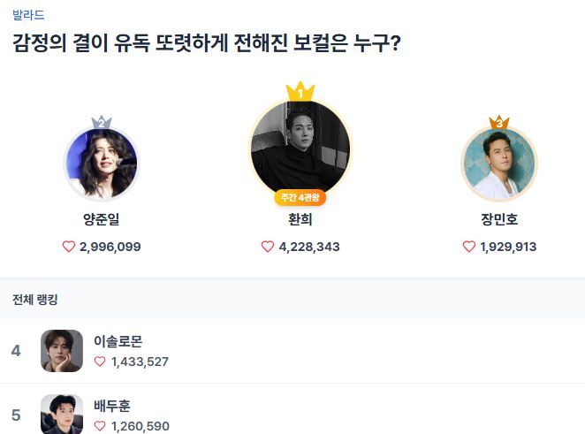Click the gold first-place crown icon

(300, 91)
